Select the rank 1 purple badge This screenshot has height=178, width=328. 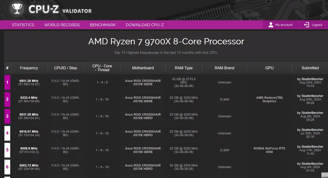(7, 82)
